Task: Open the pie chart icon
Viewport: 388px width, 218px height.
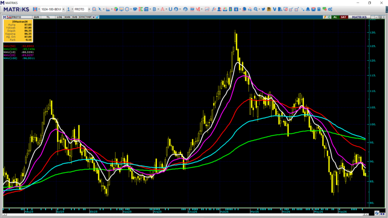Action: click(116, 9)
